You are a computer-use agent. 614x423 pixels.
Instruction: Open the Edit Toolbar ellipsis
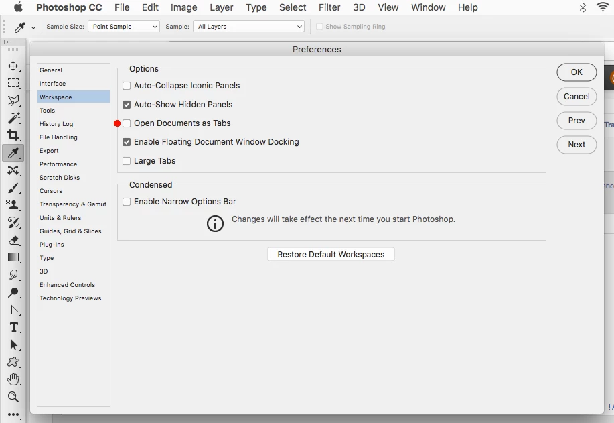13,414
